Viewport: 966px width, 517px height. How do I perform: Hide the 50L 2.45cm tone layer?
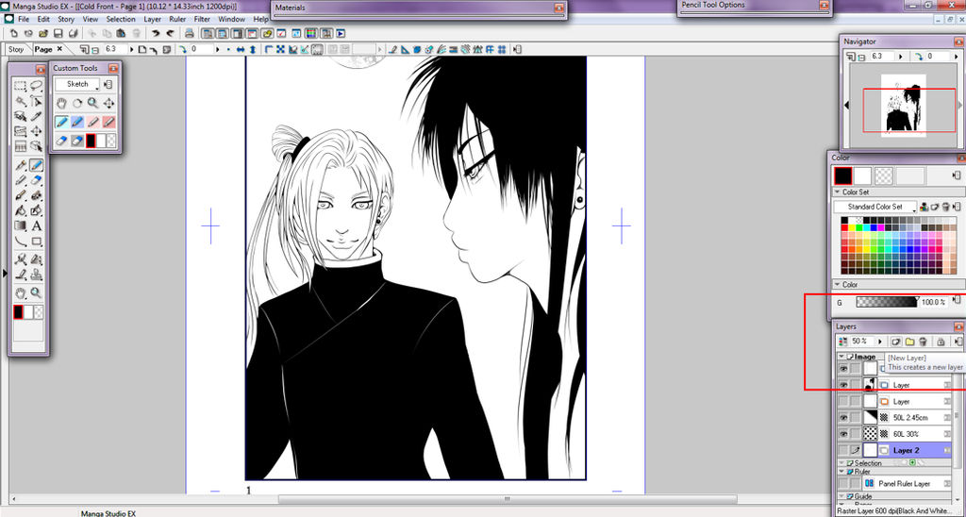point(843,417)
